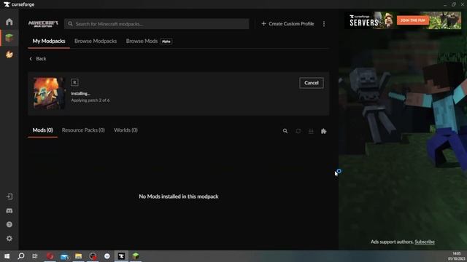Open the settings gear in sidebar
The image size is (467, 262).
pyautogui.click(x=9, y=239)
